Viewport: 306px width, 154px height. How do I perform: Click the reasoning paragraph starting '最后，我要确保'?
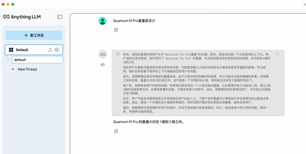(x=196, y=110)
